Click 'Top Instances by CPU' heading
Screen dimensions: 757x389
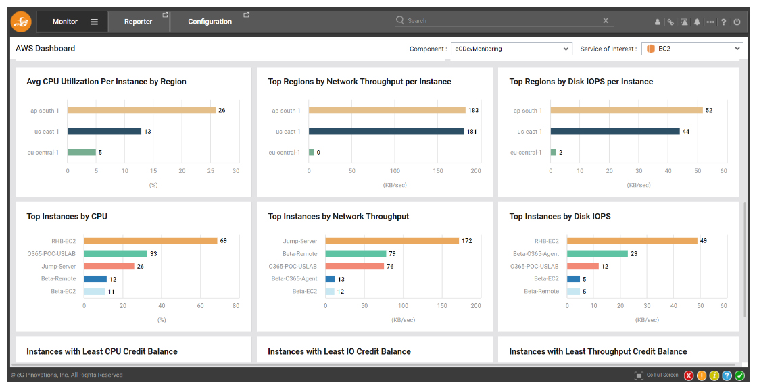(67, 217)
